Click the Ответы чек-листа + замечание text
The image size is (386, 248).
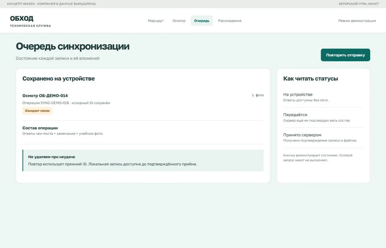point(63,133)
